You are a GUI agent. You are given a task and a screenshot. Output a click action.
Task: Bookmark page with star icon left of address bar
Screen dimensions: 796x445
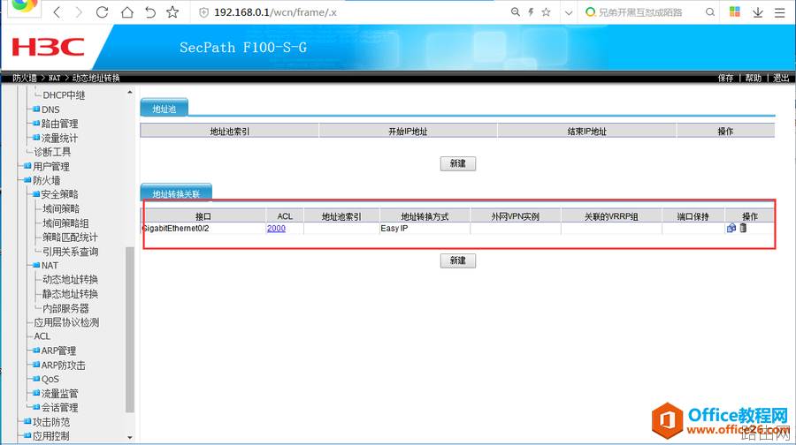tap(172, 12)
